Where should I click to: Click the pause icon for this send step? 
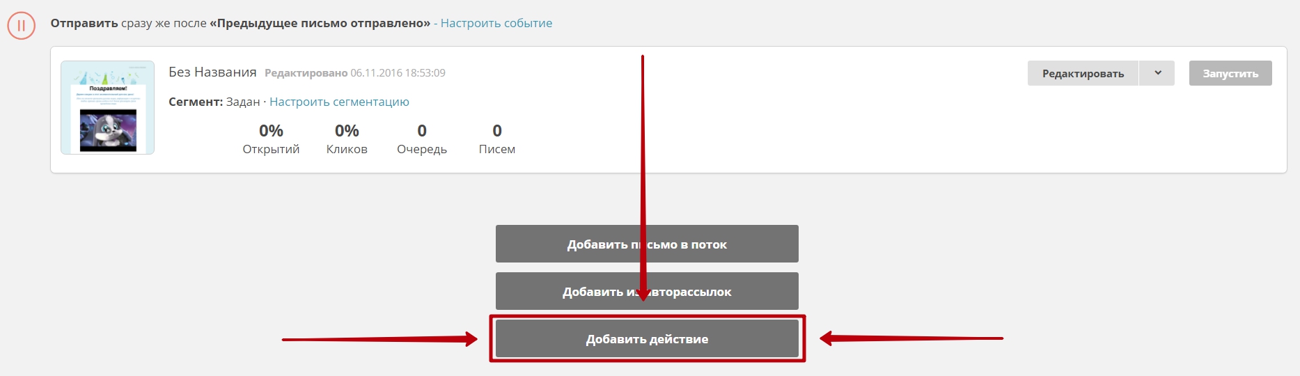21,26
